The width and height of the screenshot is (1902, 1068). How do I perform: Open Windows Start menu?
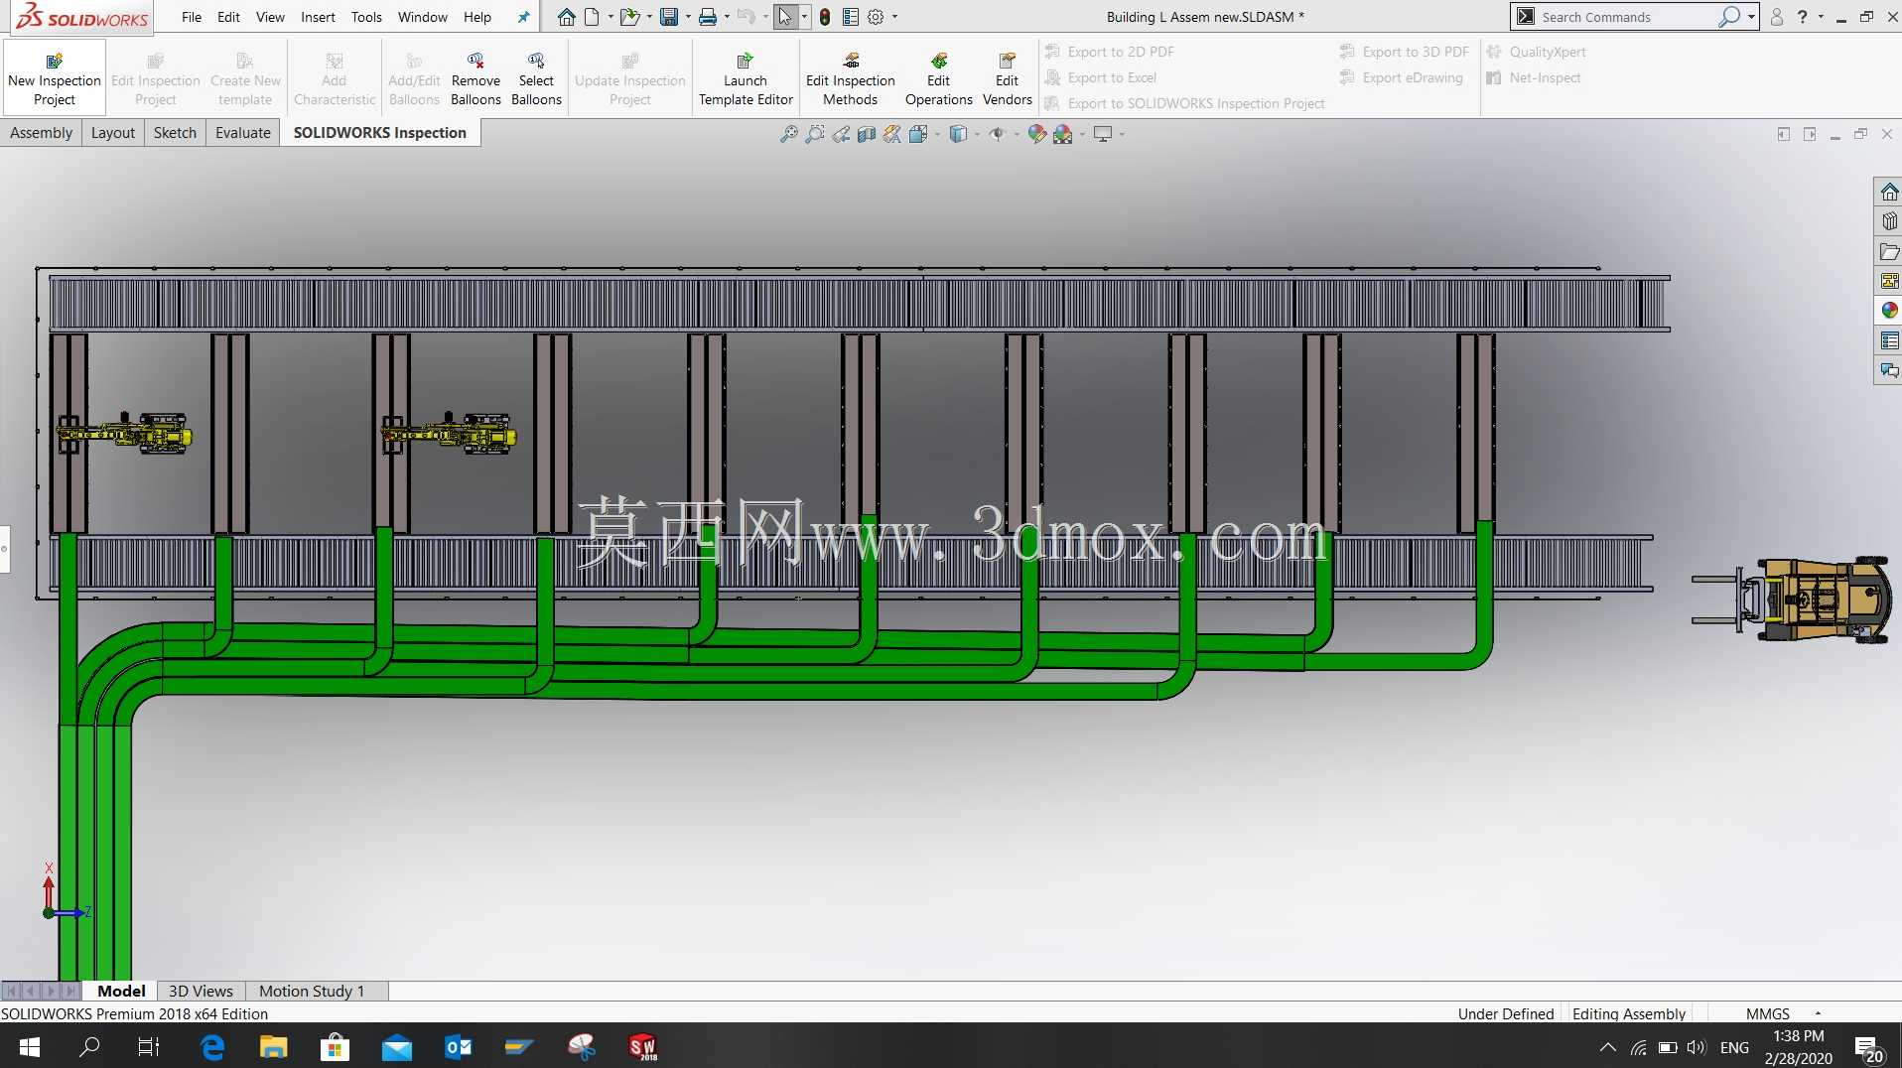click(30, 1046)
